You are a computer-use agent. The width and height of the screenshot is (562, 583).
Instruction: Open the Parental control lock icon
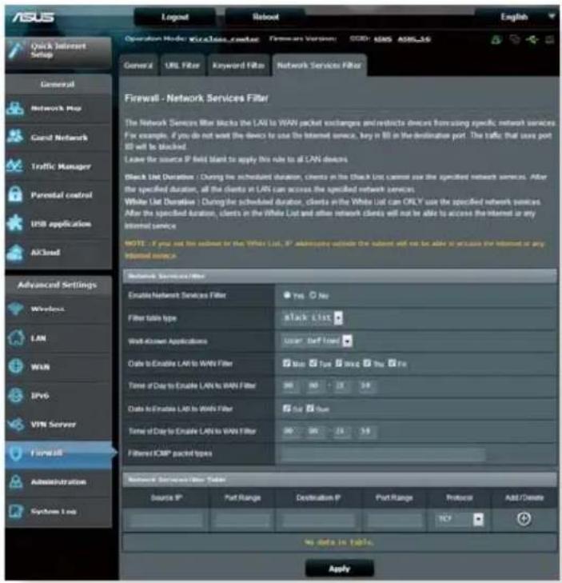click(x=15, y=194)
